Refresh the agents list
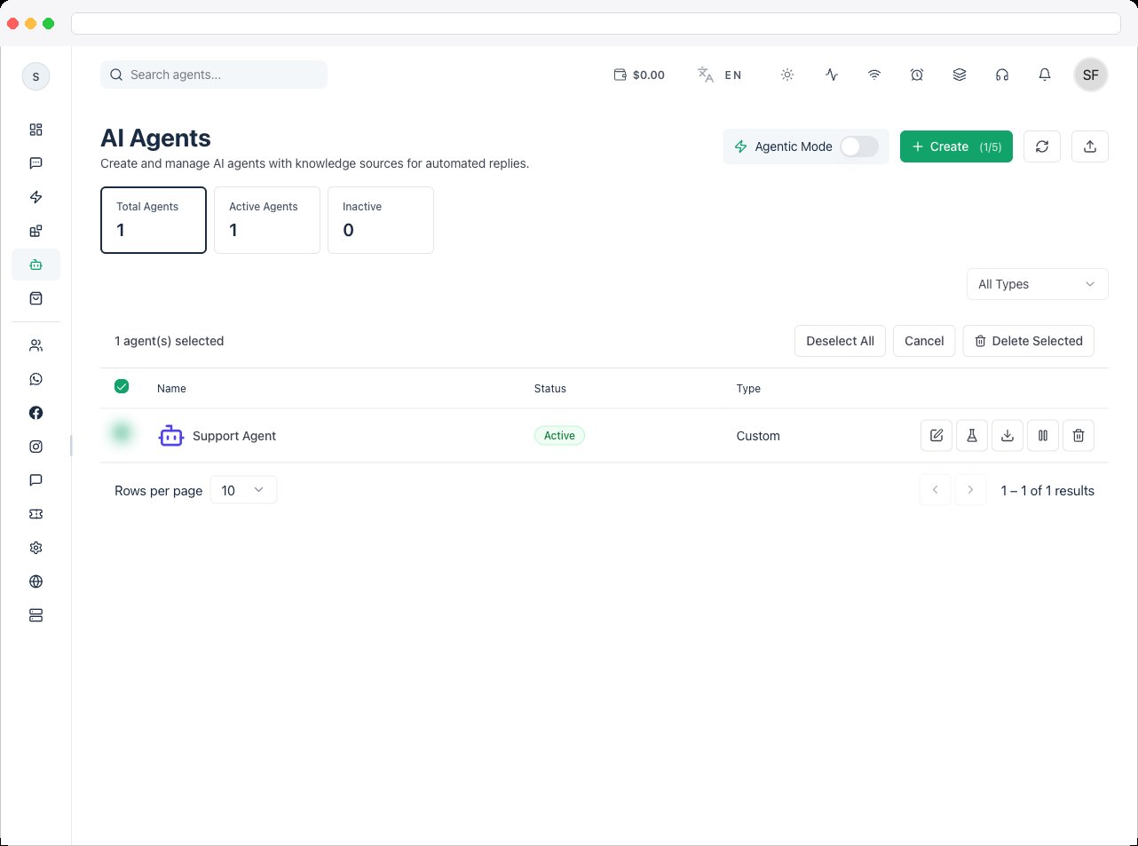Screen dimensions: 1138x846 pyautogui.click(x=1042, y=146)
